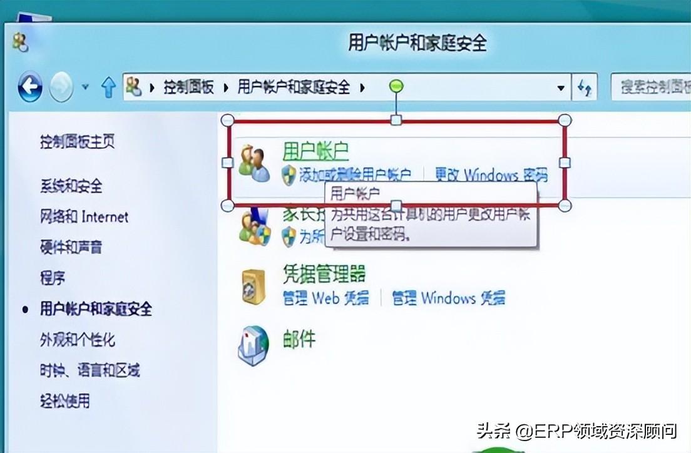Click the greyed Forward arrow button

(x=61, y=87)
